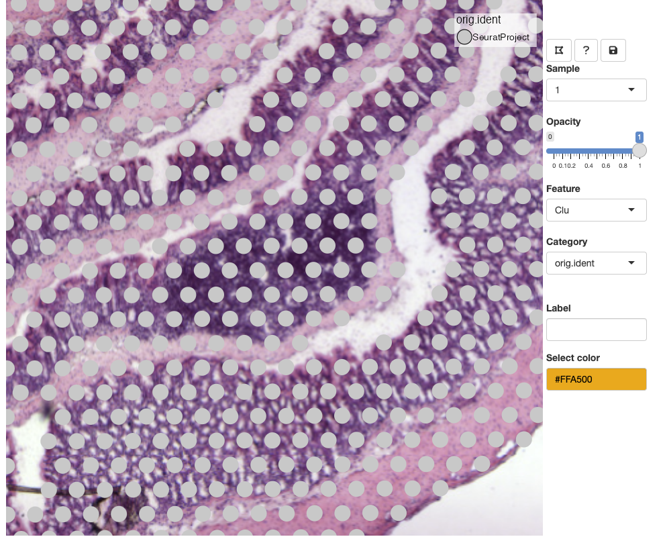Click the SeuratProject legend circle marker

pos(464,37)
